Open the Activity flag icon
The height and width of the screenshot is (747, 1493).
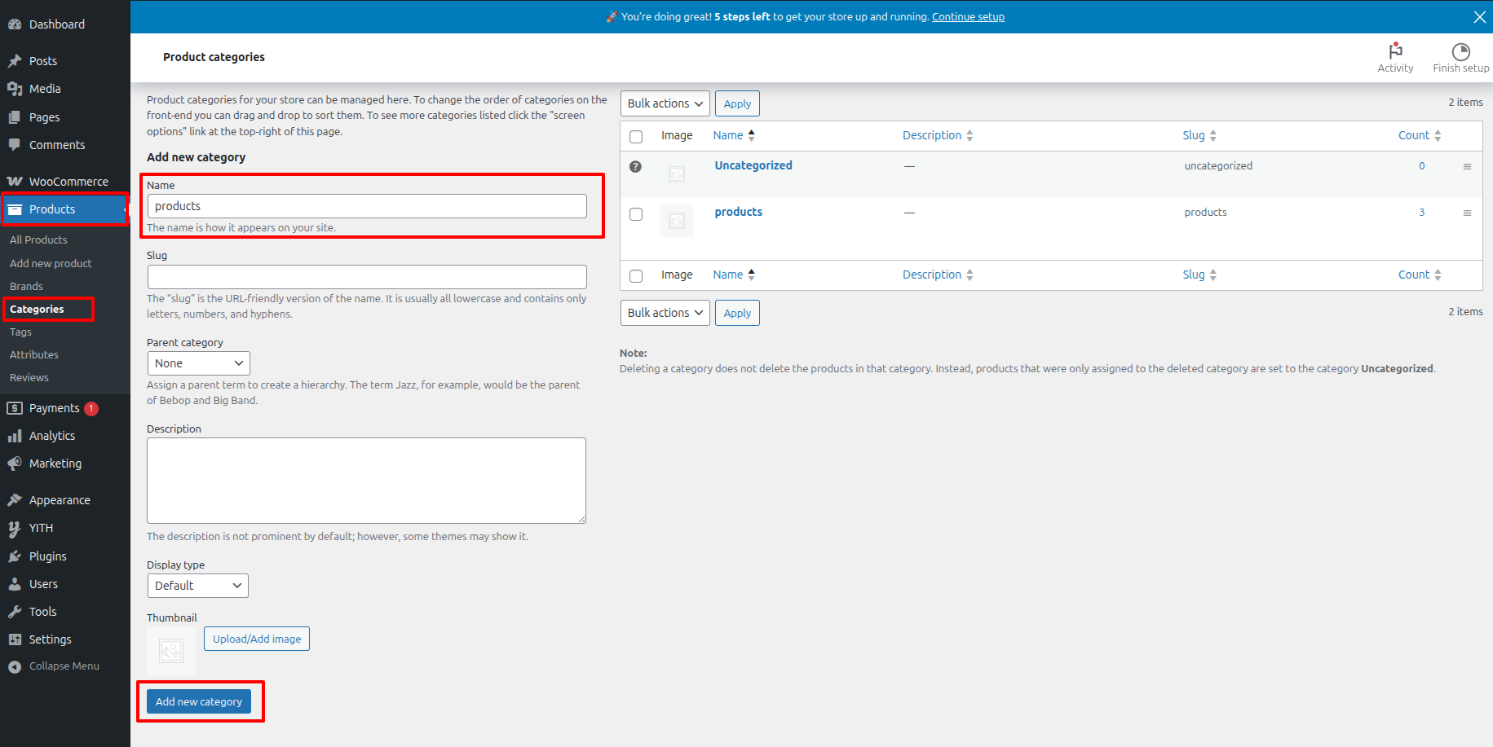point(1395,51)
